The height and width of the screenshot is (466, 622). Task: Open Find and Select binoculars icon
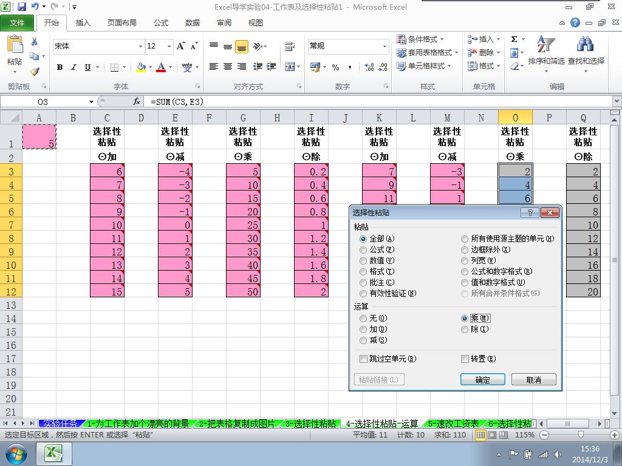click(x=586, y=44)
